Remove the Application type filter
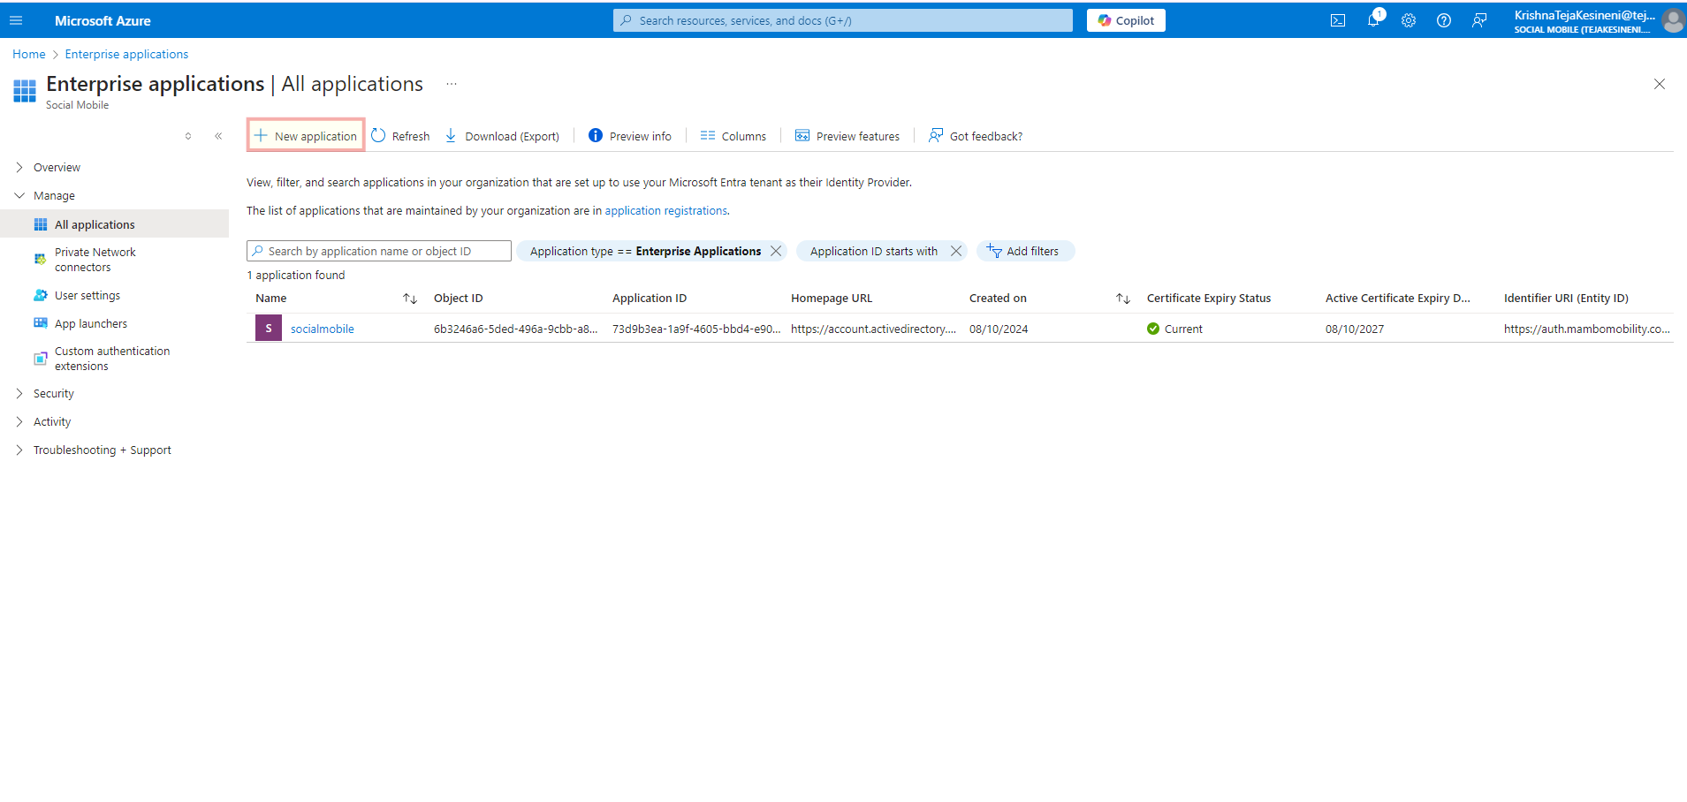Screen dimensions: 1687x802 click(776, 251)
